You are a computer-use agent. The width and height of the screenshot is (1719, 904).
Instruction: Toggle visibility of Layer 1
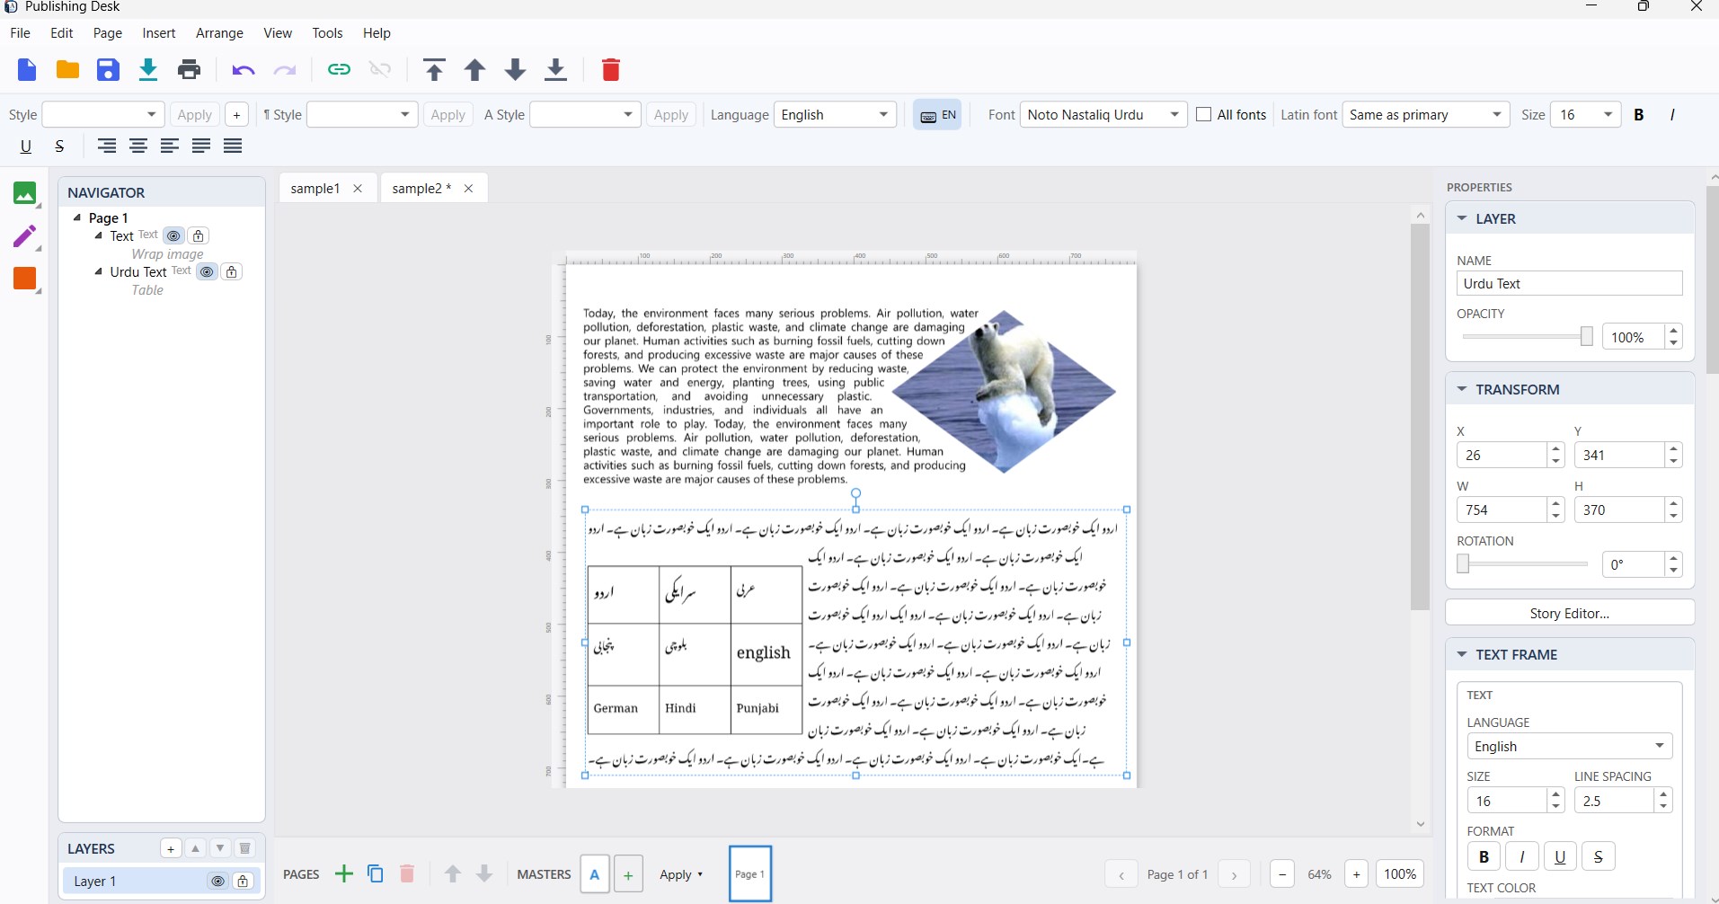coord(217,882)
